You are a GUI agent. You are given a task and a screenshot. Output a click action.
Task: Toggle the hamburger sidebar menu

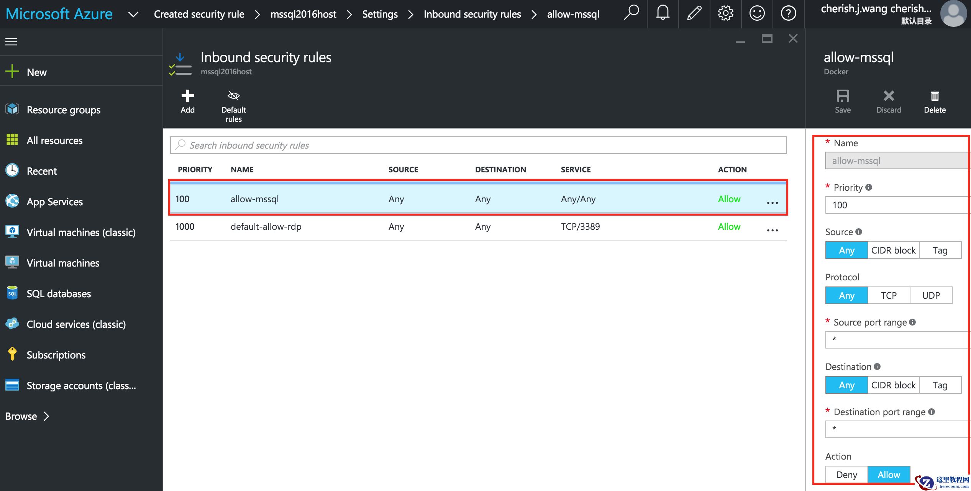coord(11,41)
